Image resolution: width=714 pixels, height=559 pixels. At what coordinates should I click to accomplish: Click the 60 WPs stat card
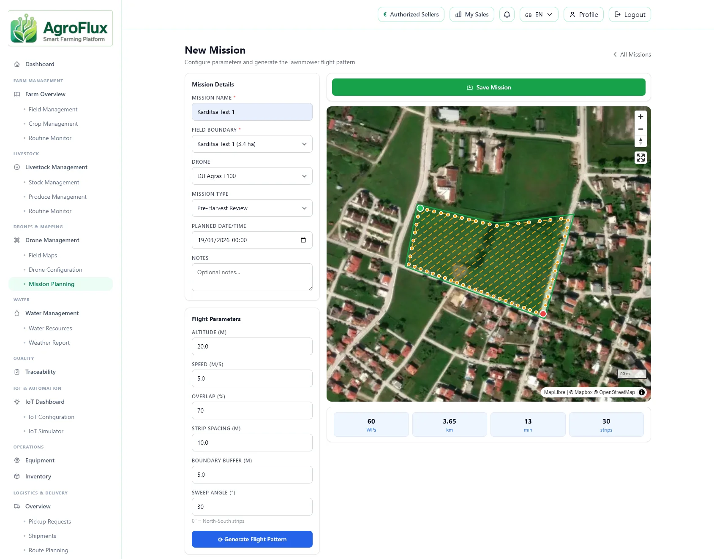pyautogui.click(x=371, y=424)
